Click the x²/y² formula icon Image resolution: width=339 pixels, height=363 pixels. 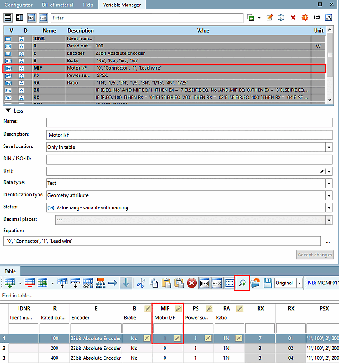coord(329,18)
